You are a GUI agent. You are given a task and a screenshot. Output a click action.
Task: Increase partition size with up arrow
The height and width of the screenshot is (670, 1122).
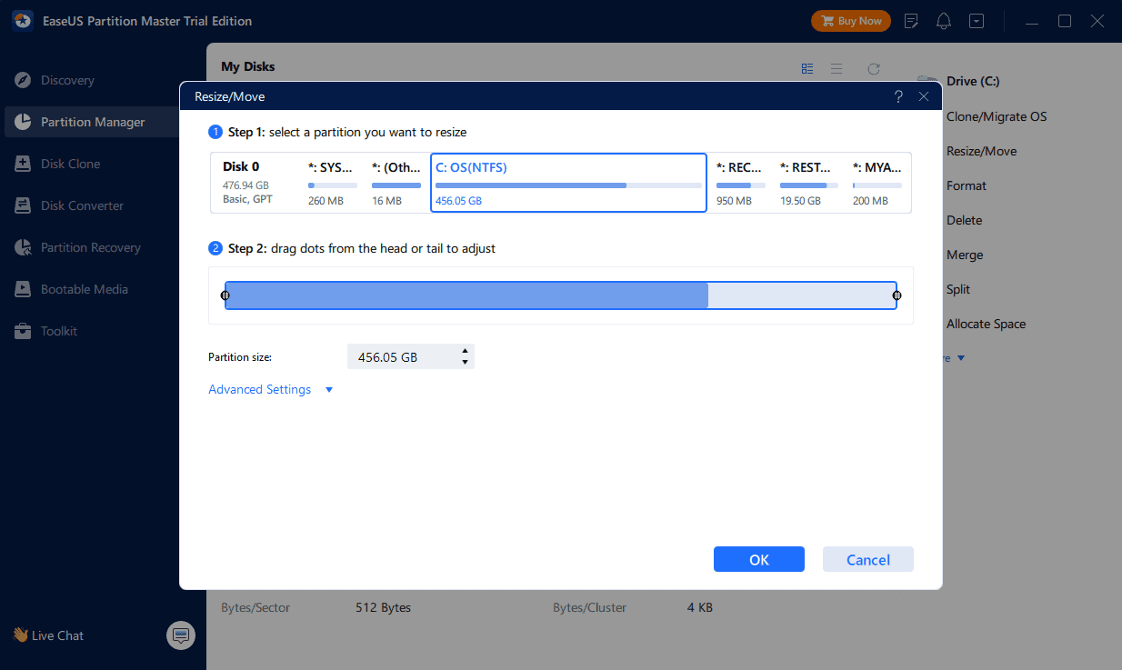466,351
